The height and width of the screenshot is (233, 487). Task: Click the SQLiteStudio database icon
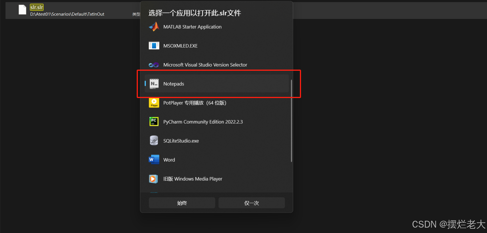point(154,141)
